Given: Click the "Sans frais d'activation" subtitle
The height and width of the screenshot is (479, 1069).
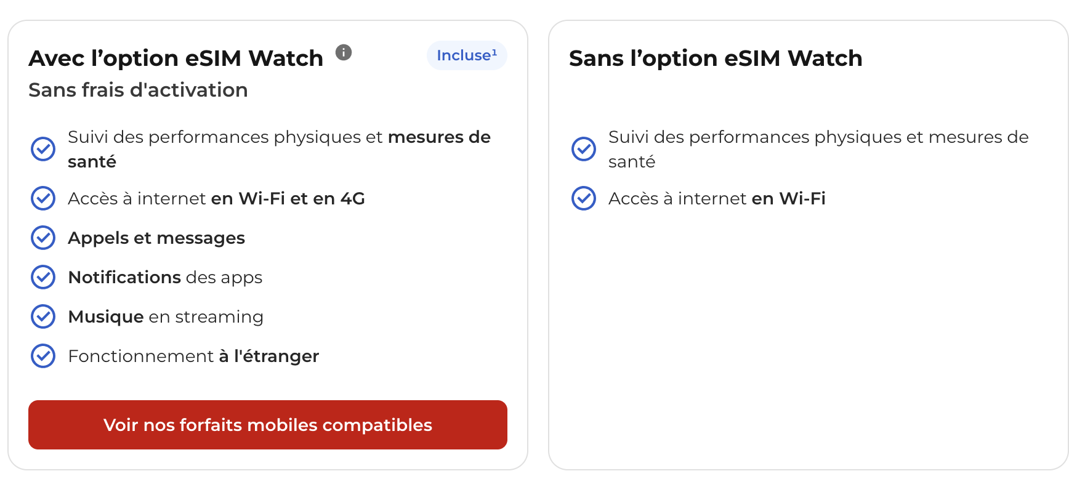Looking at the screenshot, I should point(138,90).
